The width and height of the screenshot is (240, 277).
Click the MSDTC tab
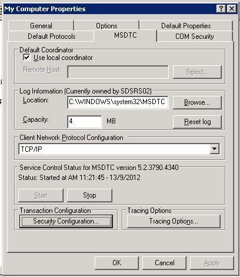tap(125, 35)
